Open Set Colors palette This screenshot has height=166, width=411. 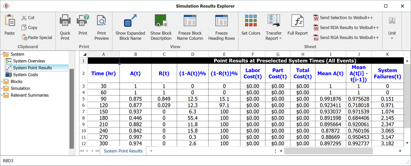[251, 21]
